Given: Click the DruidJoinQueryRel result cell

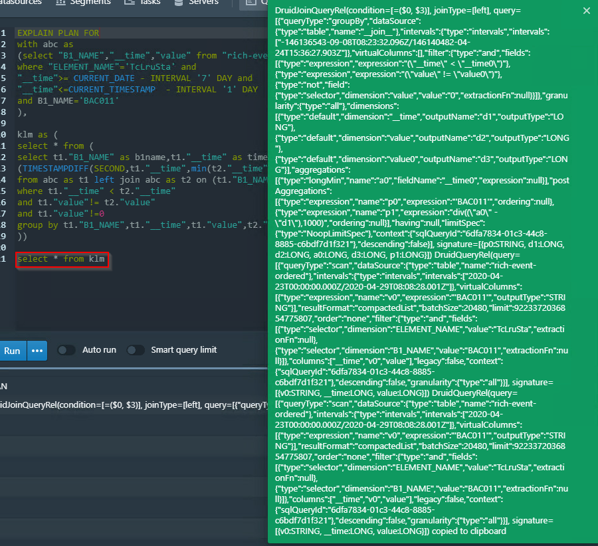Looking at the screenshot, I should point(134,405).
